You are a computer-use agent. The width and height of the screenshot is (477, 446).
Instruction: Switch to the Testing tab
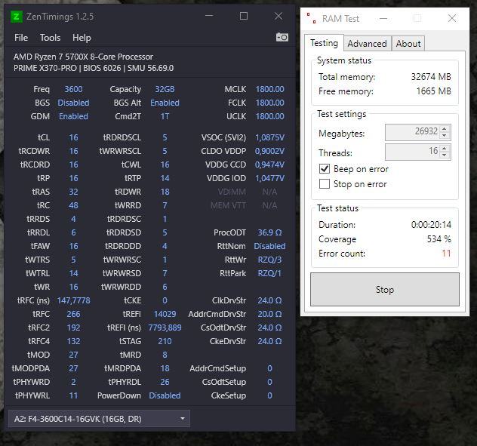coord(324,43)
